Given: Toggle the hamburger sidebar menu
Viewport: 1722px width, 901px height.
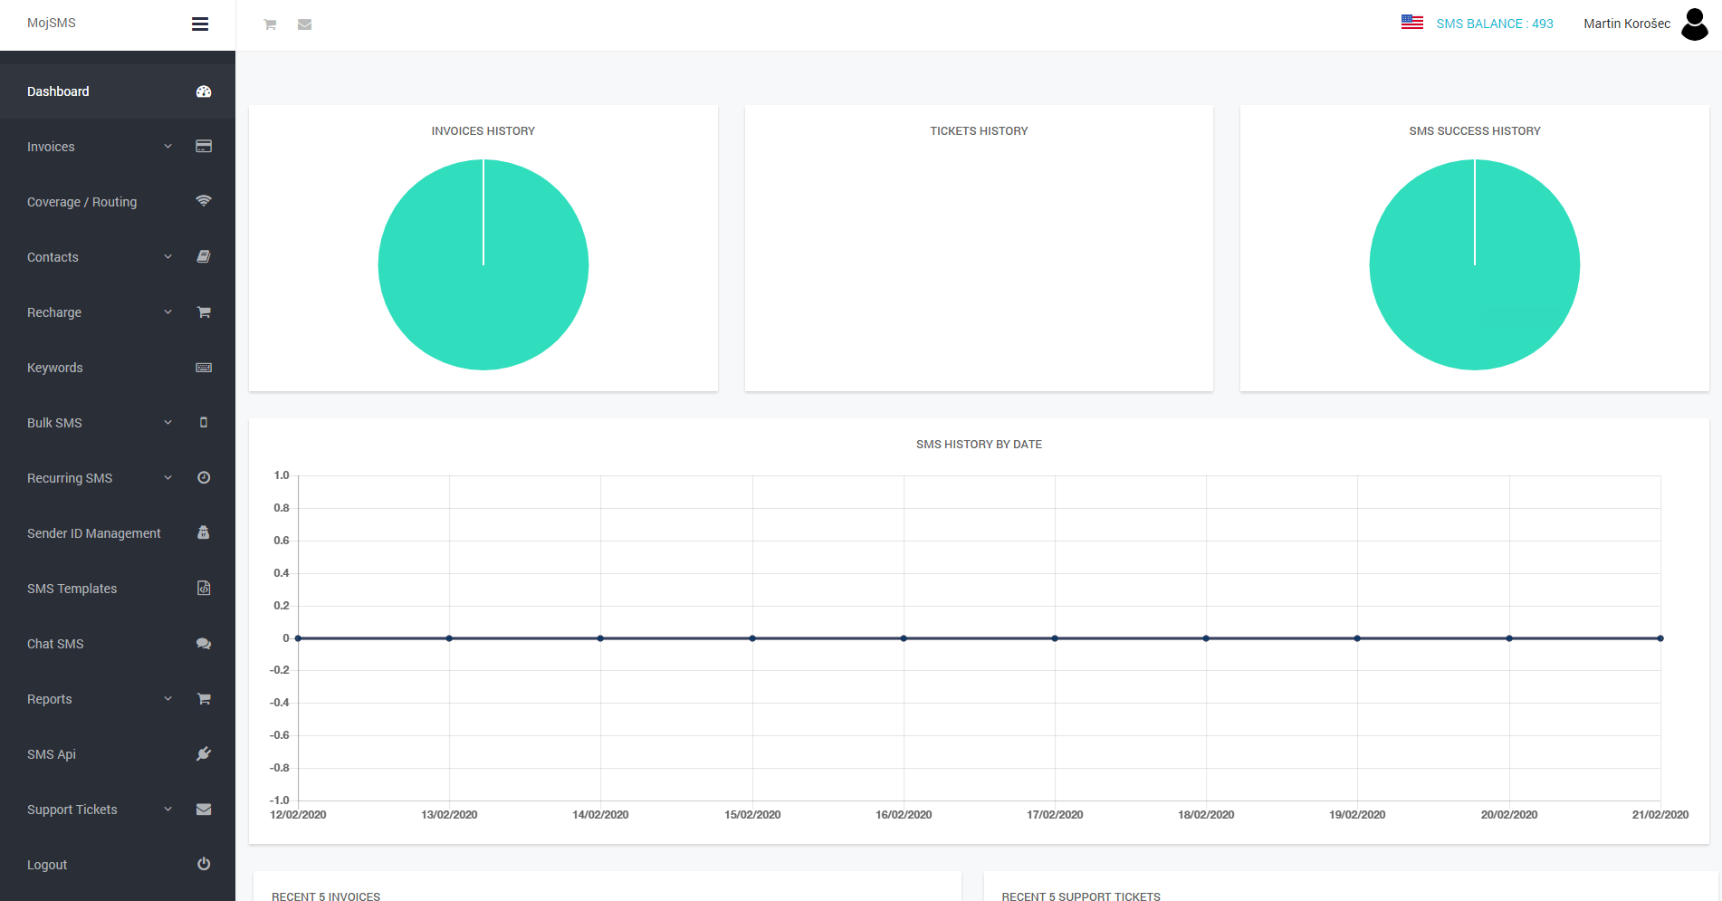Looking at the screenshot, I should 200,24.
